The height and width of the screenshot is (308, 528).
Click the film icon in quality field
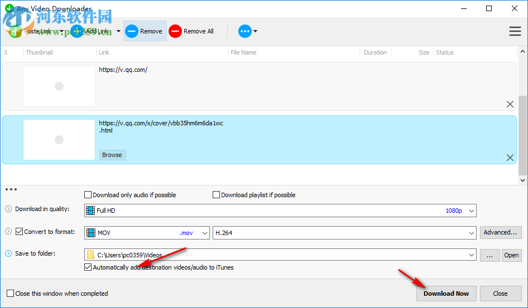[90, 211]
